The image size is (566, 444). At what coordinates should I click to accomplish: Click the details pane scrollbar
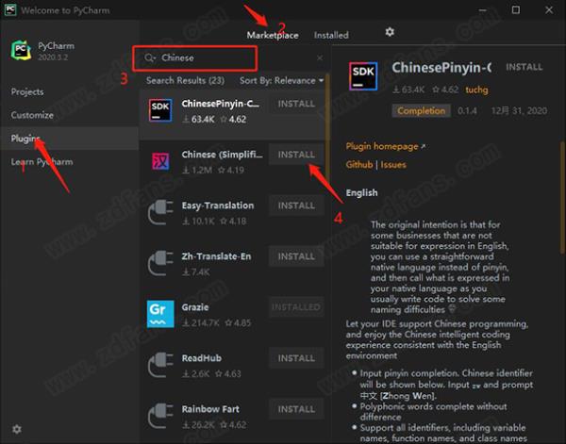562,198
